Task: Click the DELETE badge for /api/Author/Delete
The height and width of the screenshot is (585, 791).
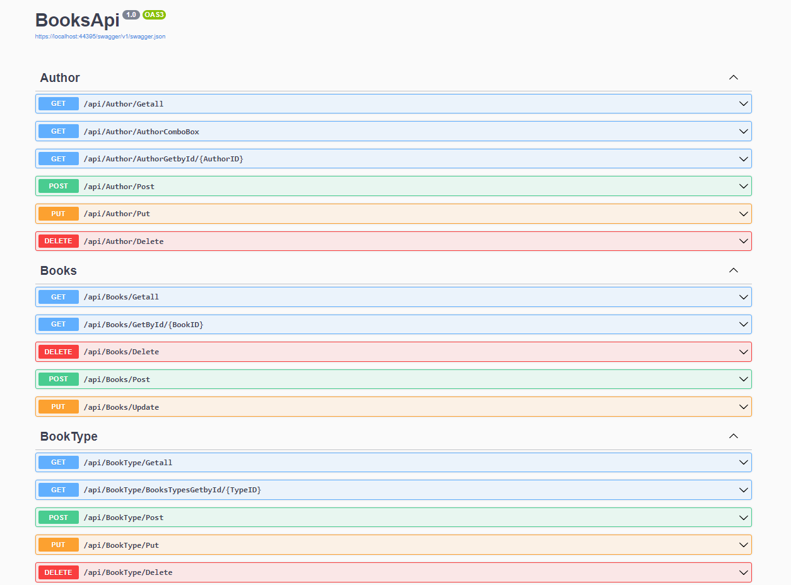Action: click(x=59, y=241)
